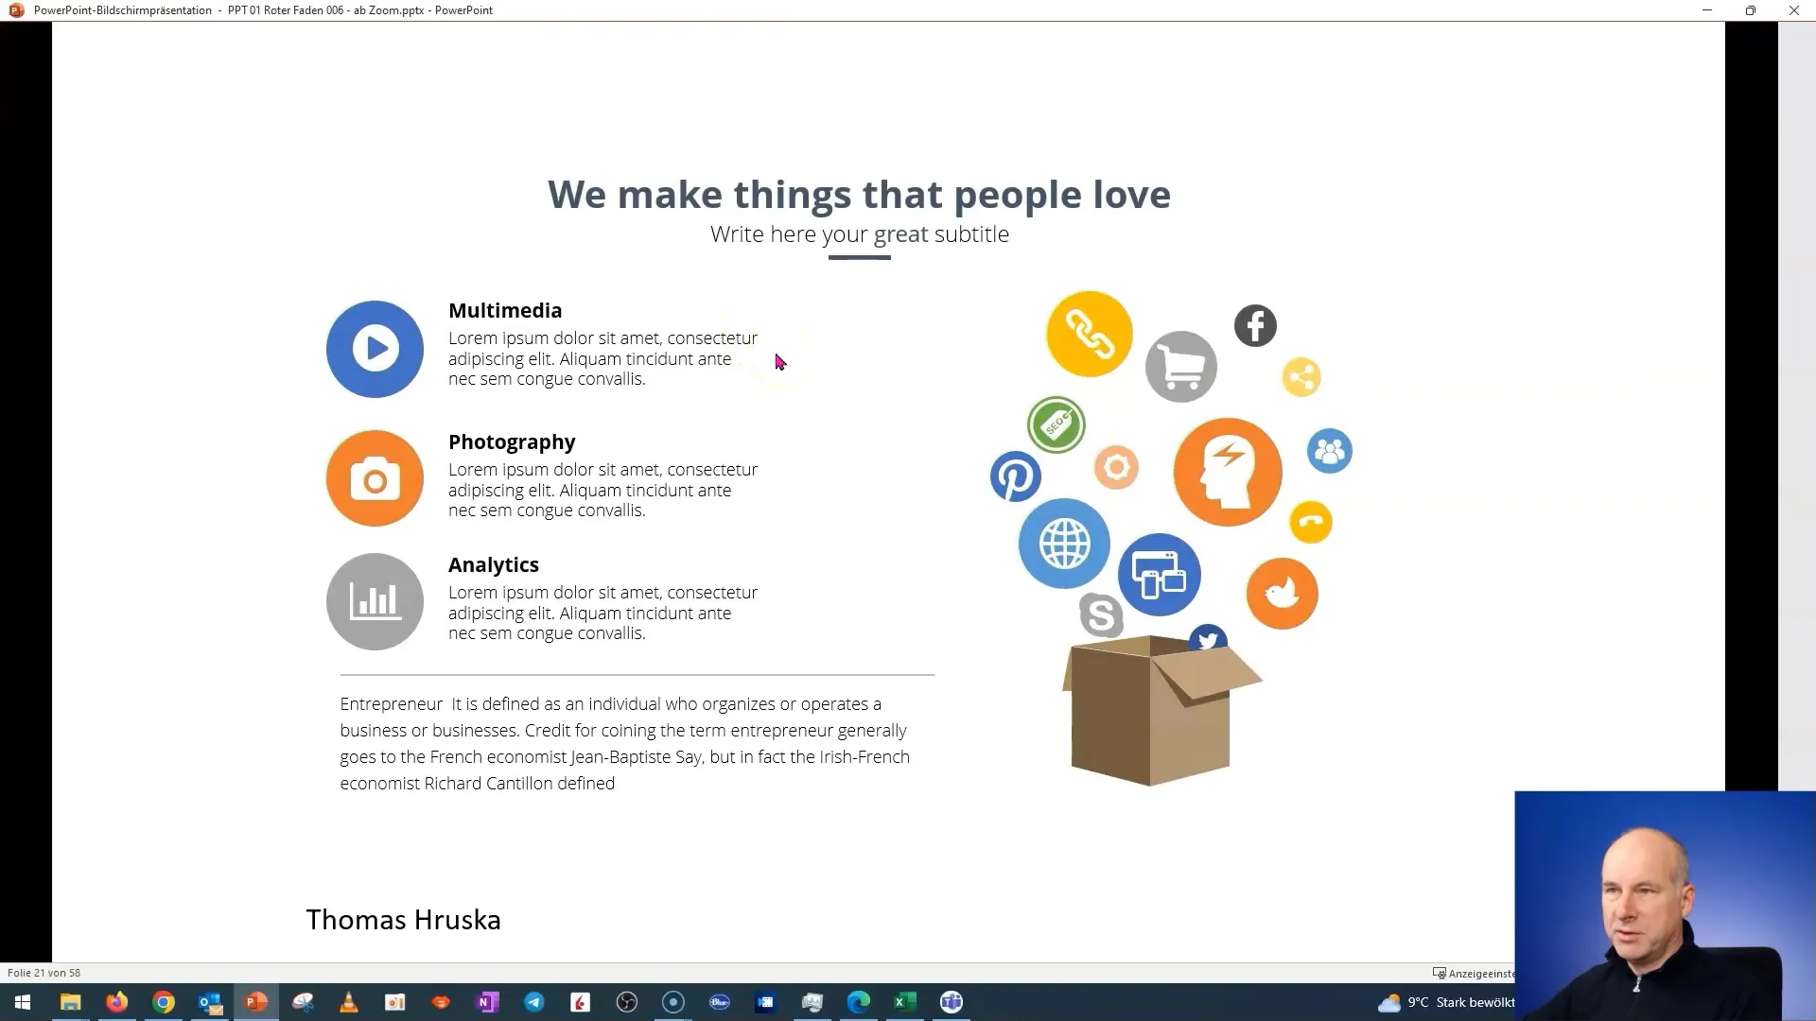Click the yellow share icon

click(x=1301, y=377)
